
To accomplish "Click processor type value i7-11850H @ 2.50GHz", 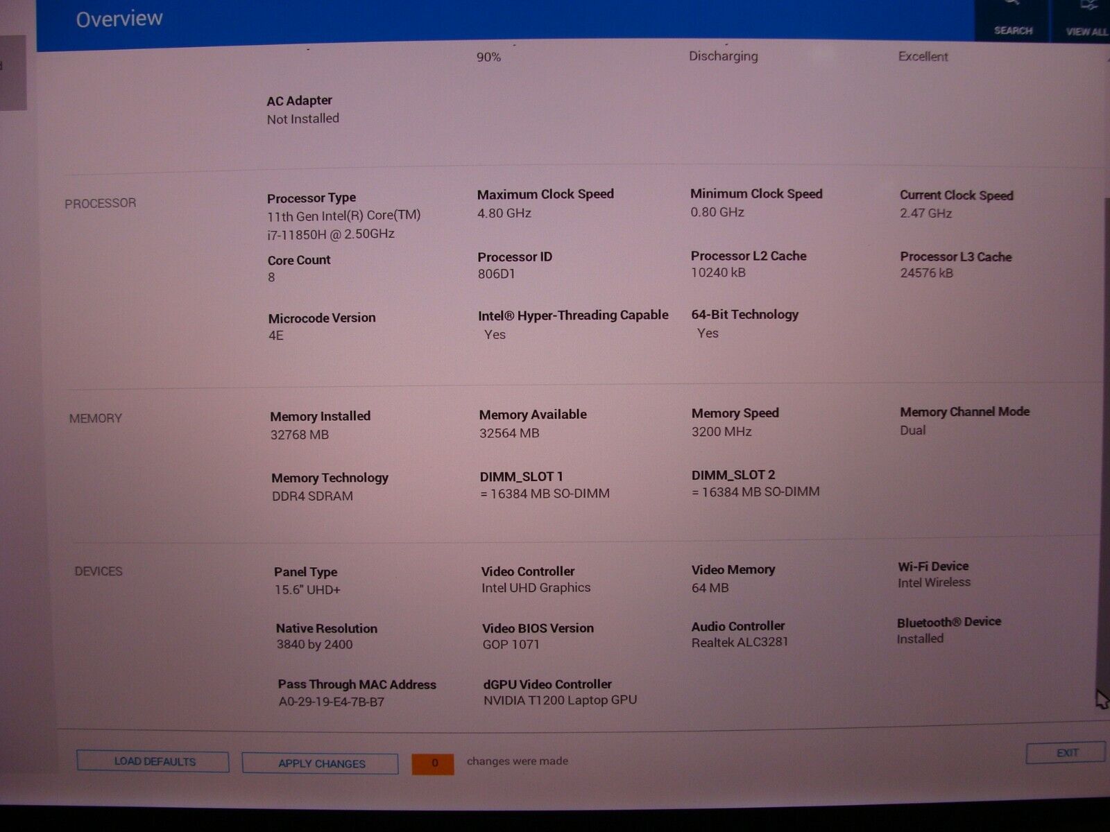I will [331, 234].
